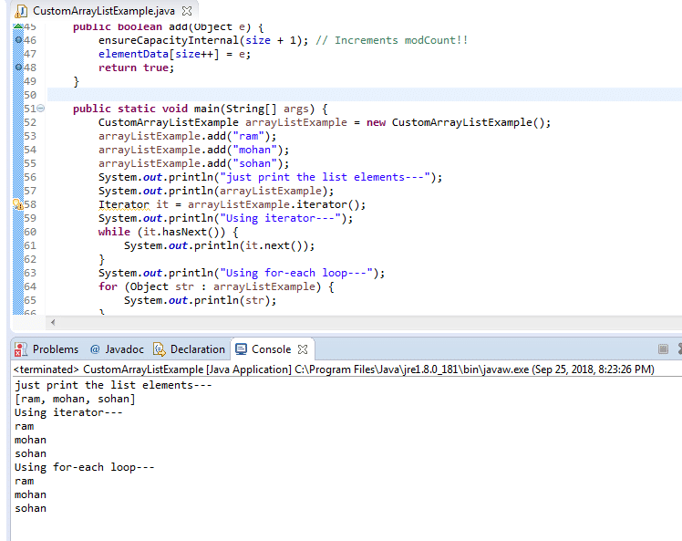Close the CustomArrayListExample.java editor tab
The width and height of the screenshot is (682, 541).
[x=188, y=11]
